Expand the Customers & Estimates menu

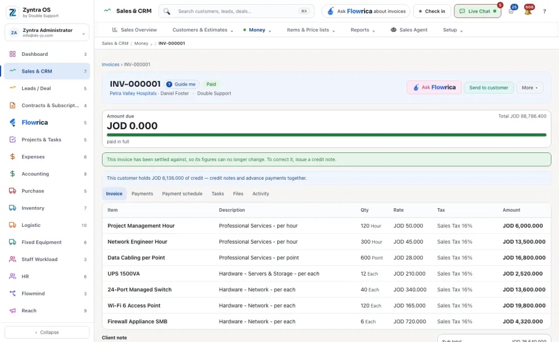[203, 30]
